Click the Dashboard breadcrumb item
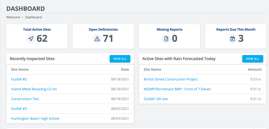 click(x=34, y=17)
